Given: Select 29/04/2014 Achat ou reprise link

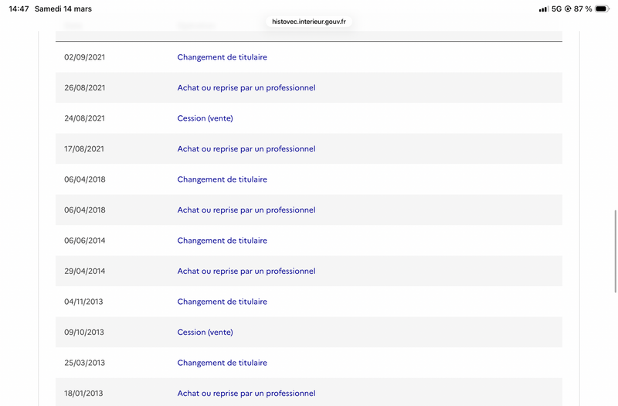Looking at the screenshot, I should pyautogui.click(x=246, y=271).
